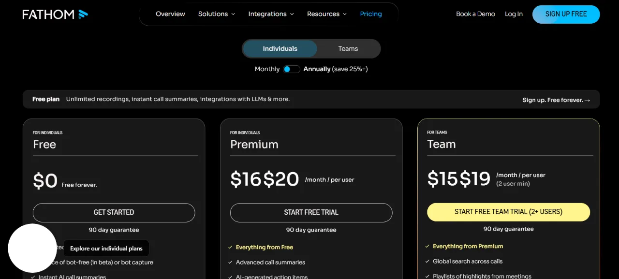Click START FREE TEAM TRIAL button

tap(509, 212)
